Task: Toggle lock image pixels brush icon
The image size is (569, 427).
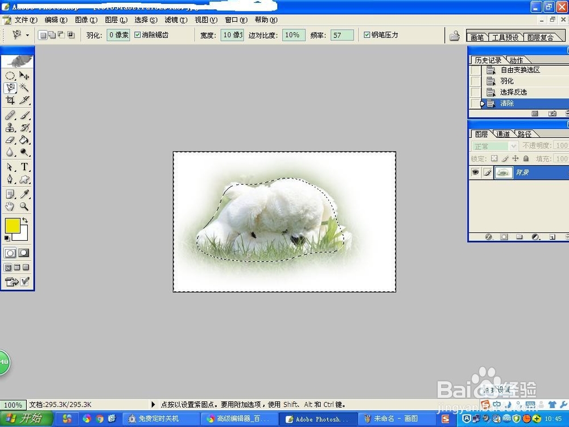Action: [x=505, y=158]
